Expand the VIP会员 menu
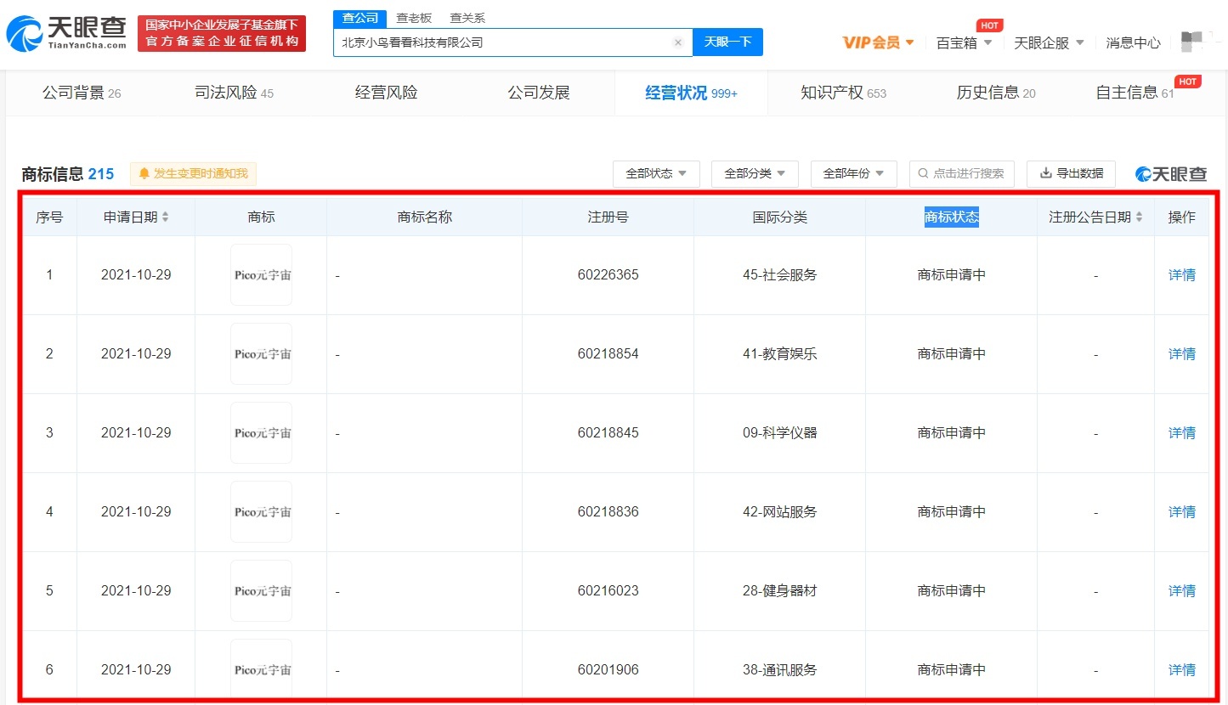Image resolution: width=1228 pixels, height=705 pixels. pyautogui.click(x=879, y=42)
